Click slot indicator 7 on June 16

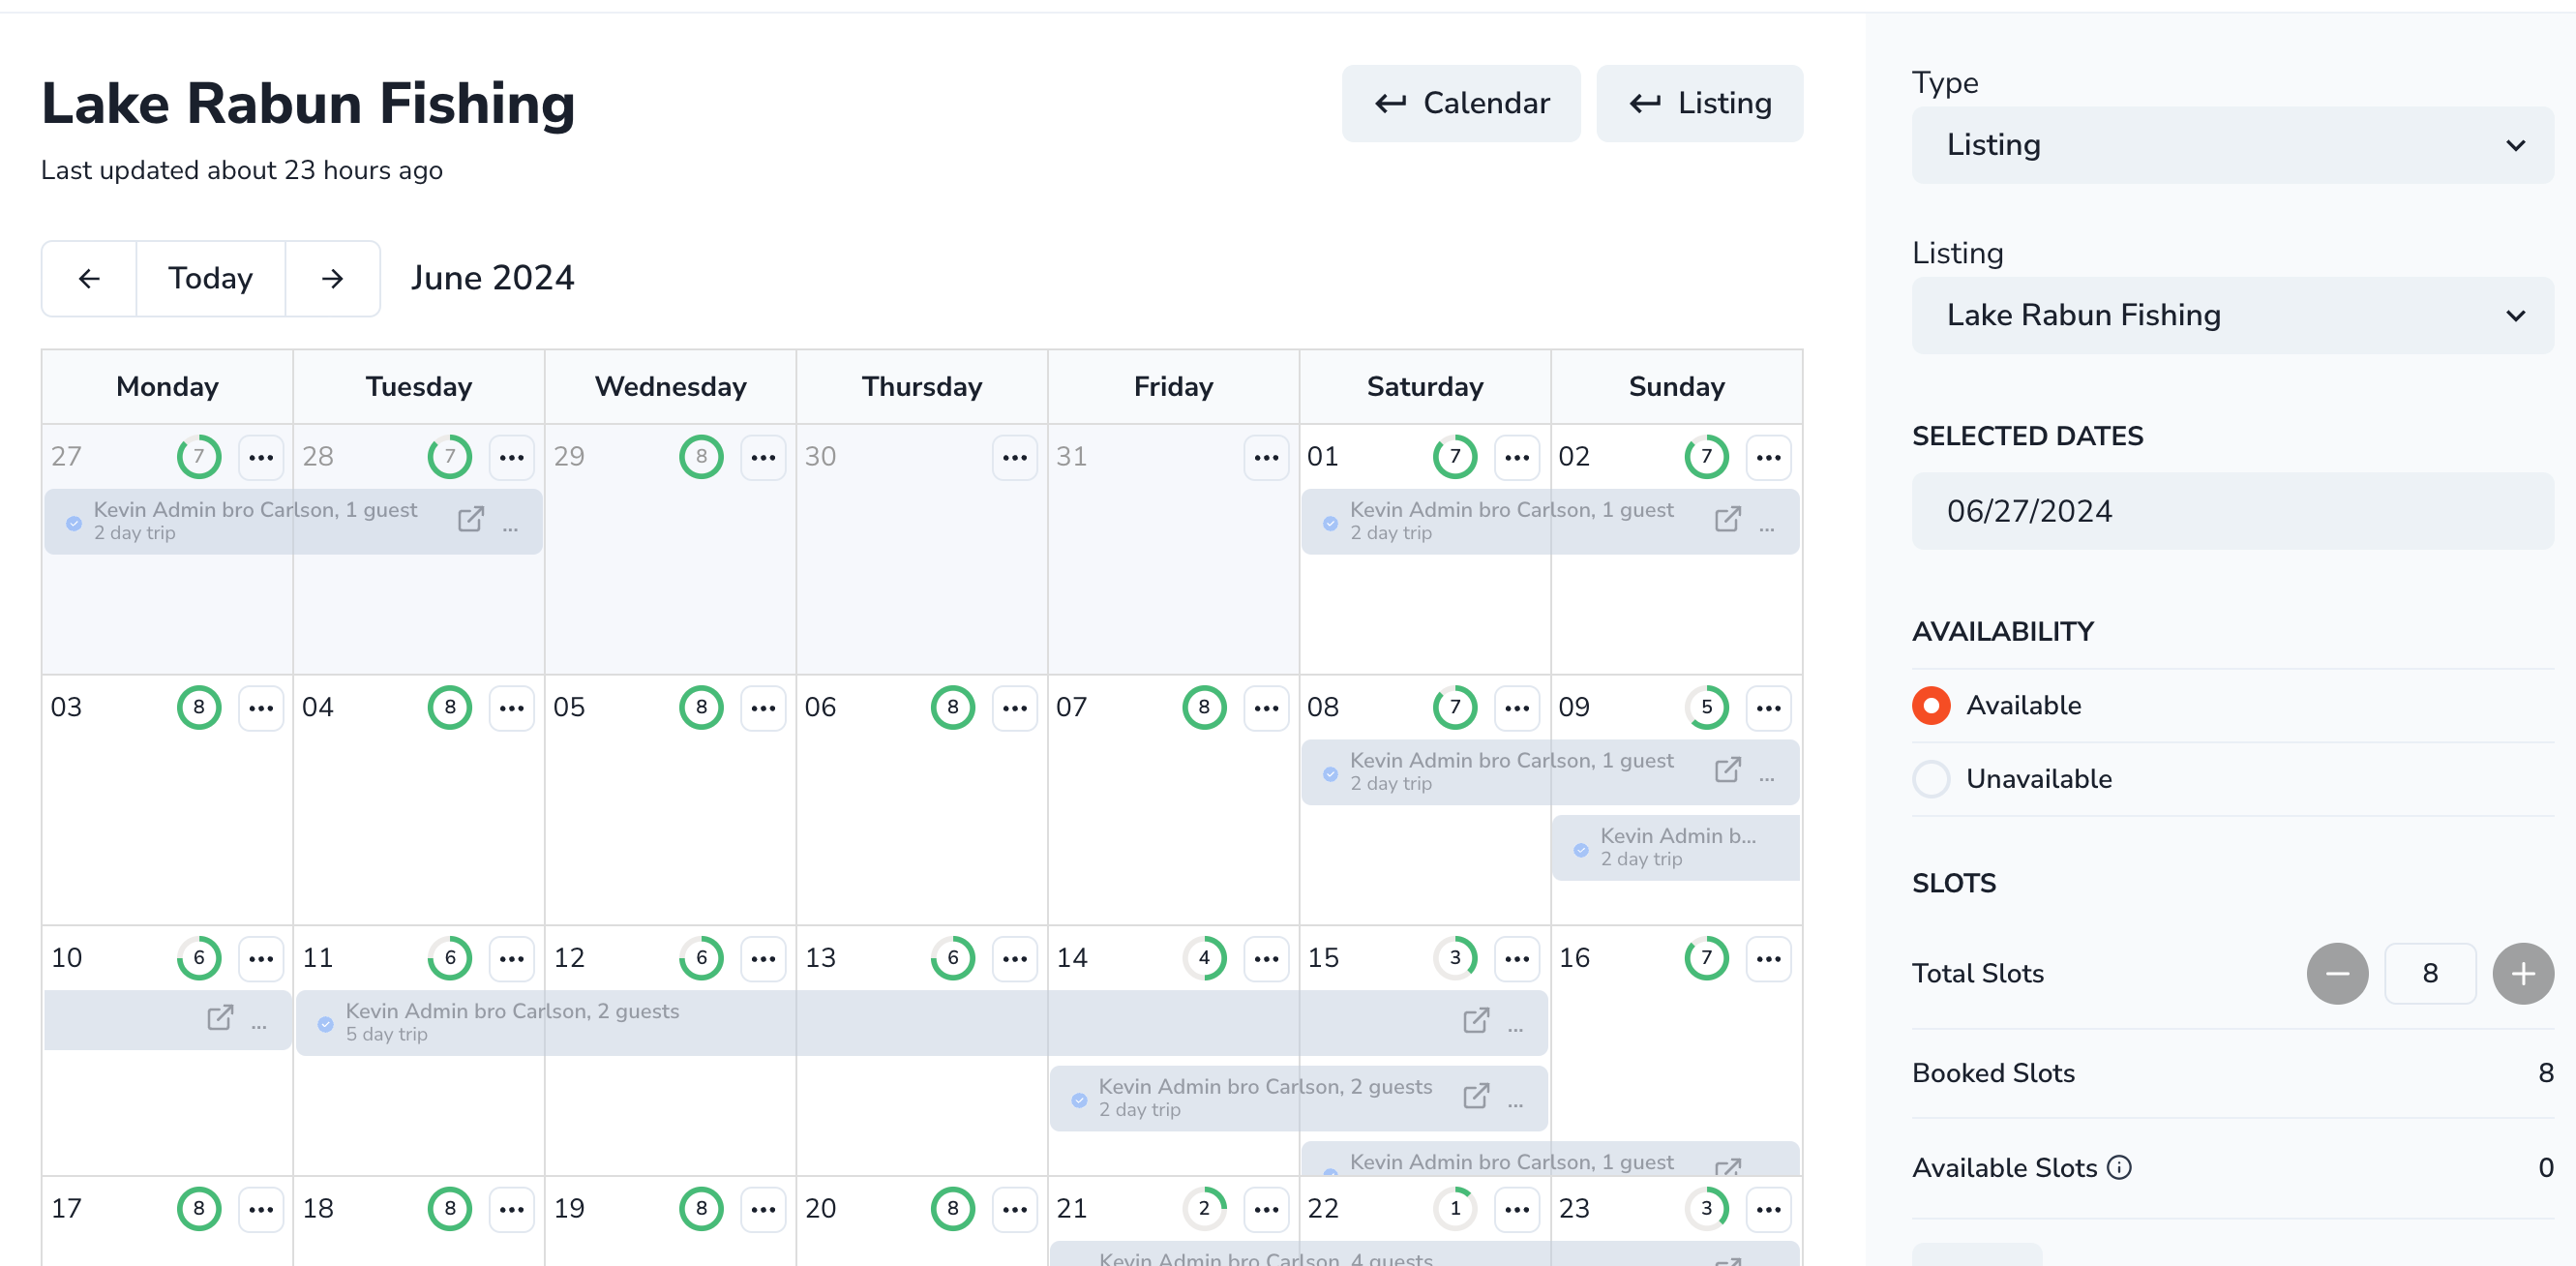point(1706,958)
